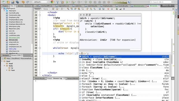The width and height of the screenshot is (179, 101).
Task: Select the 'class ClassName' completion item
Action: (x=124, y=68)
